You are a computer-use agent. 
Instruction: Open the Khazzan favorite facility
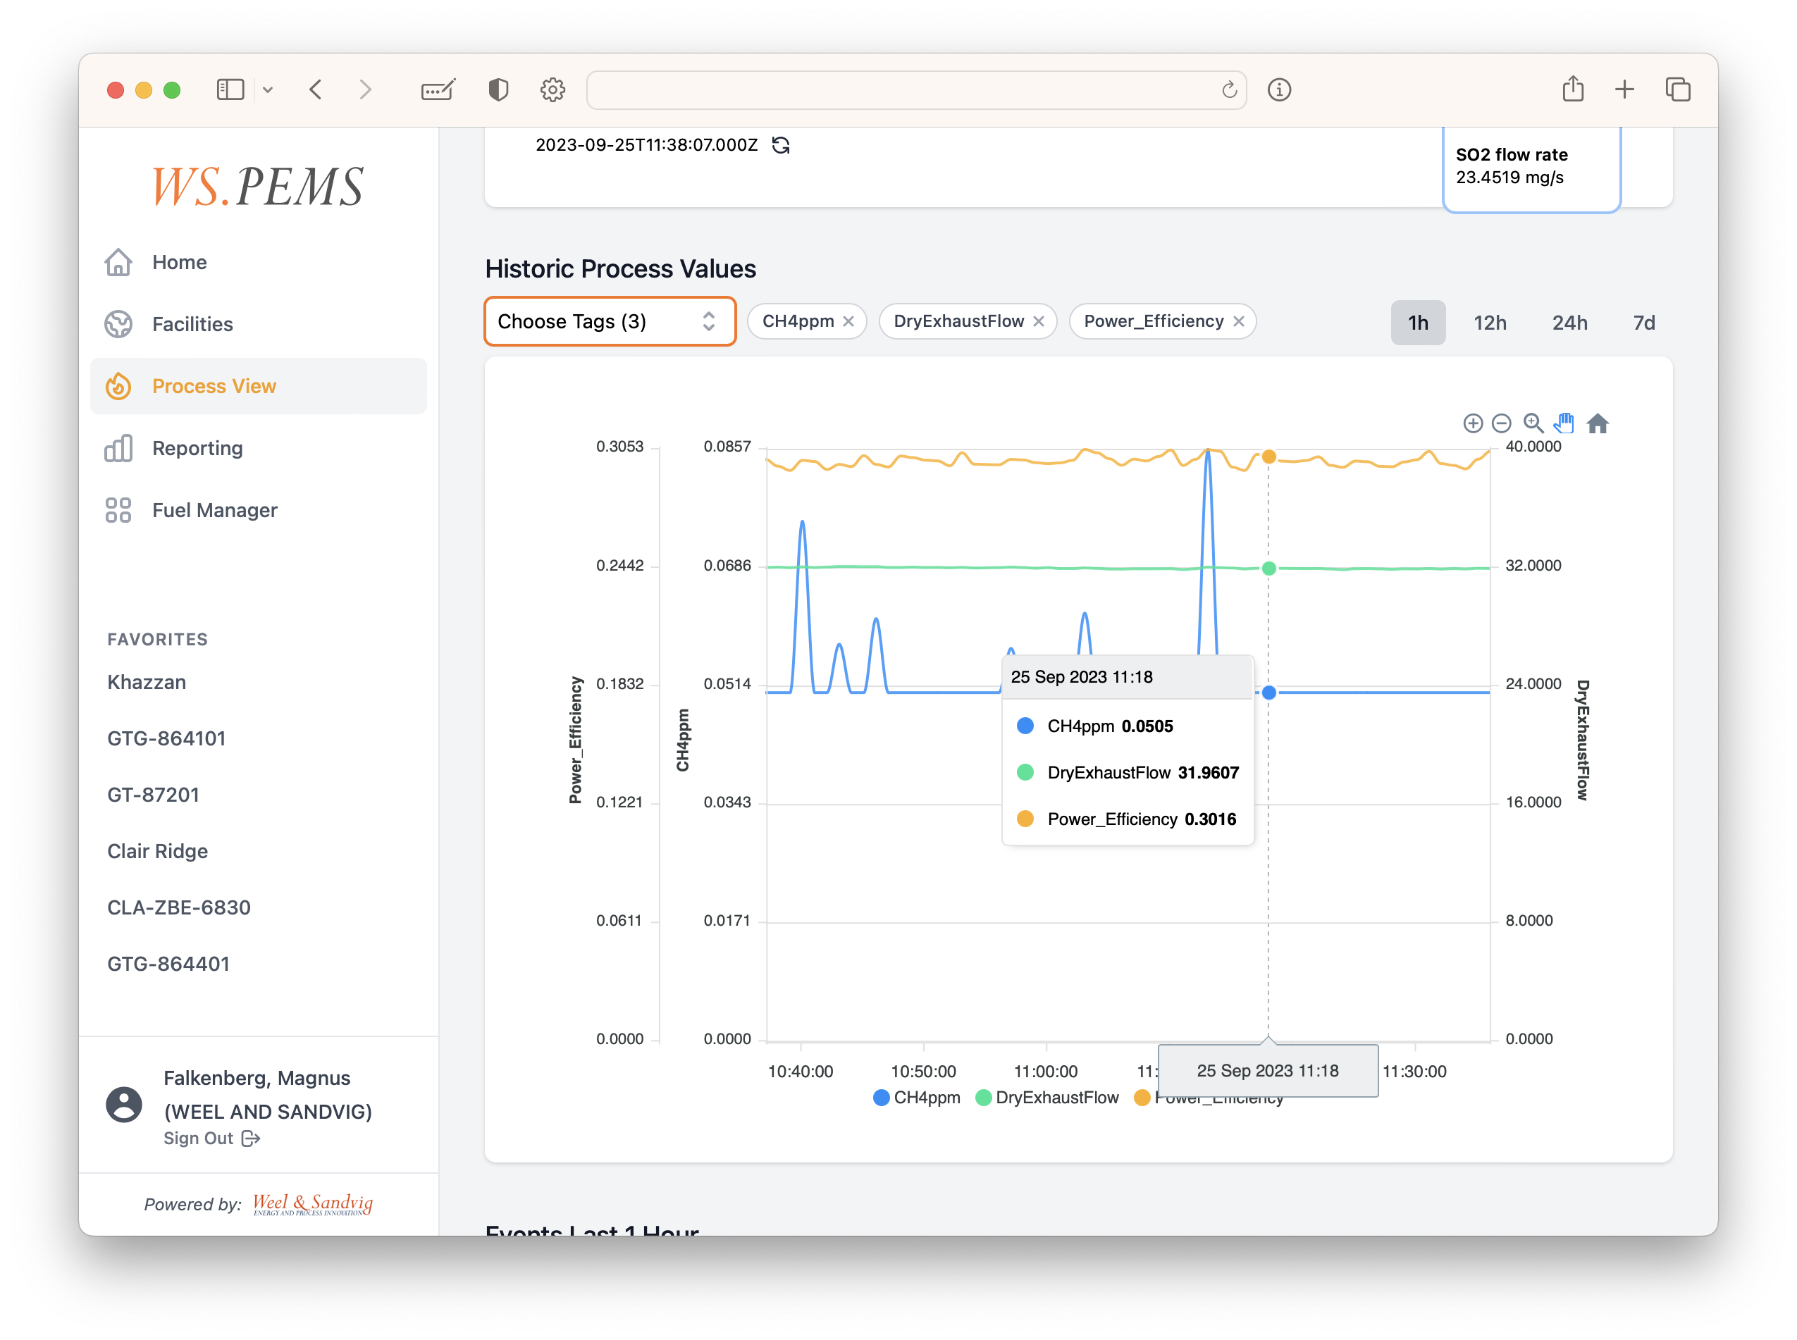tap(146, 682)
